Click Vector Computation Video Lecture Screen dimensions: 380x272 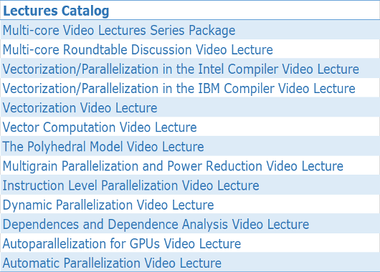click(x=100, y=127)
